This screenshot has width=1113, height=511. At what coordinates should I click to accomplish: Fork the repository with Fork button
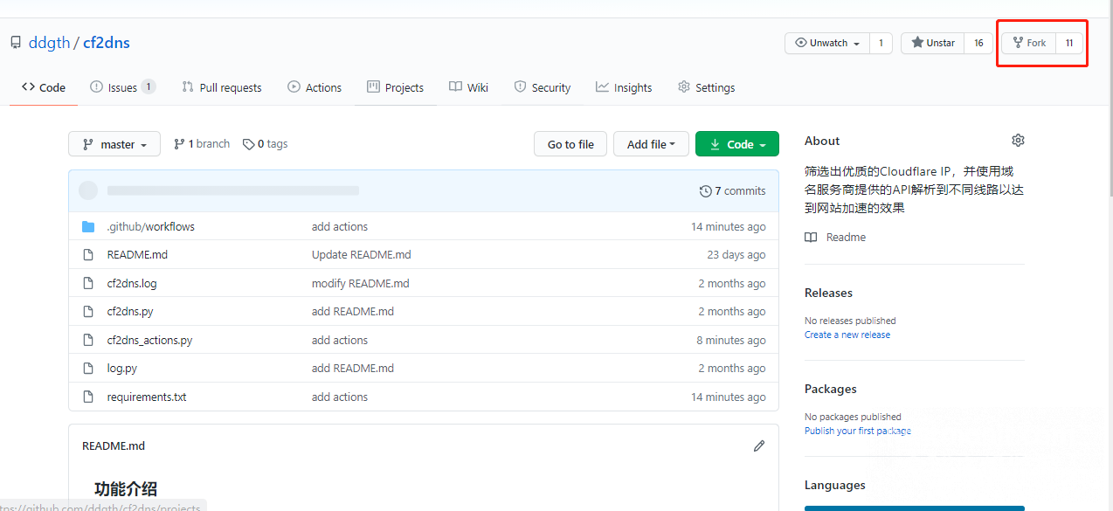point(1029,43)
